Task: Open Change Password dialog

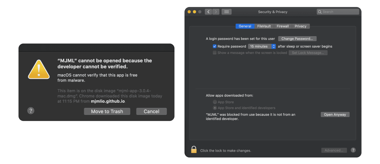Action: [x=297, y=39]
